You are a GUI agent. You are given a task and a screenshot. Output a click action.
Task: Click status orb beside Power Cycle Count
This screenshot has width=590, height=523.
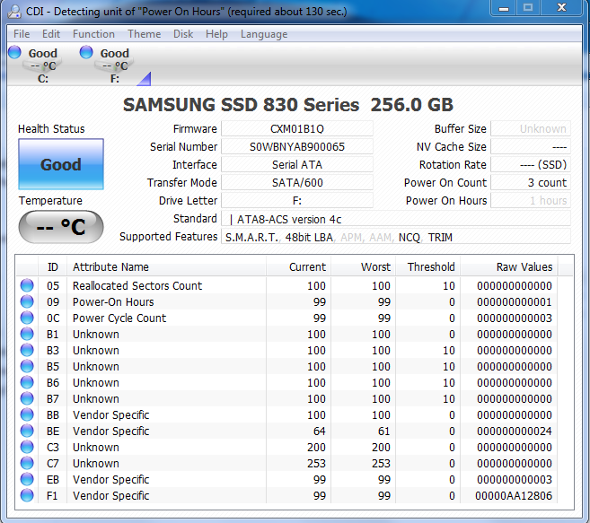[27, 318]
